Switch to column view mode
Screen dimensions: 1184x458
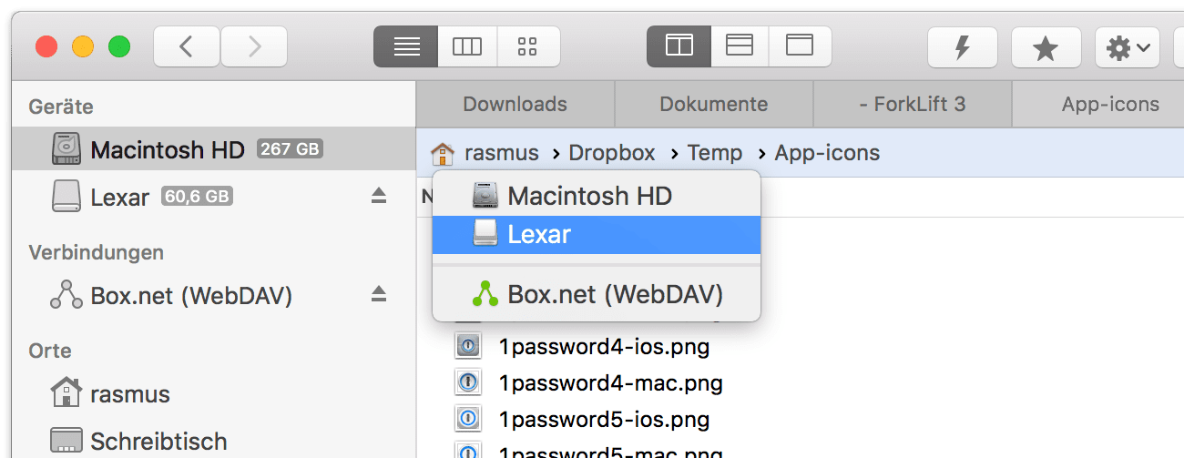[x=467, y=46]
